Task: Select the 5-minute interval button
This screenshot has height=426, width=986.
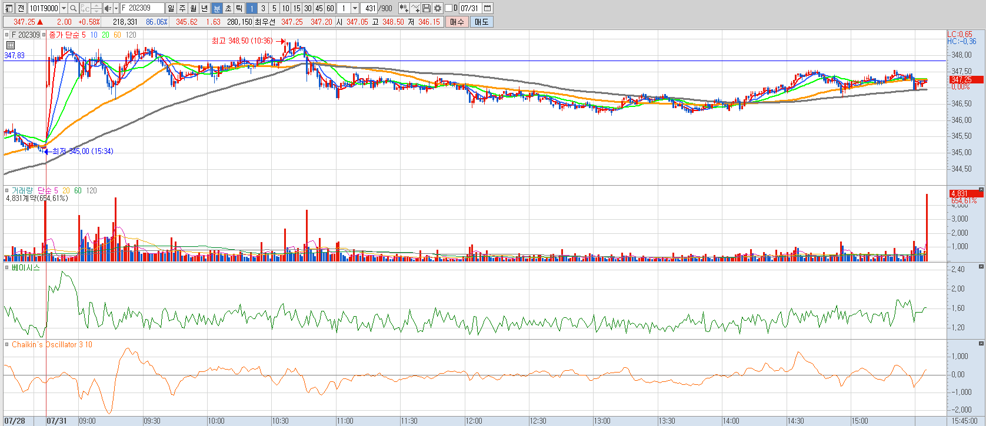Action: pos(274,8)
